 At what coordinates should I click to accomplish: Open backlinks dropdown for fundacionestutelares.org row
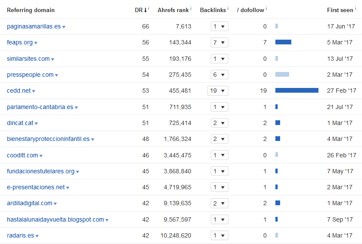pos(219,171)
